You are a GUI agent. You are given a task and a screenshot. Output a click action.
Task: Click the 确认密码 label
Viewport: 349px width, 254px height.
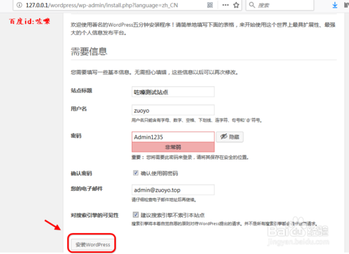[82, 174]
